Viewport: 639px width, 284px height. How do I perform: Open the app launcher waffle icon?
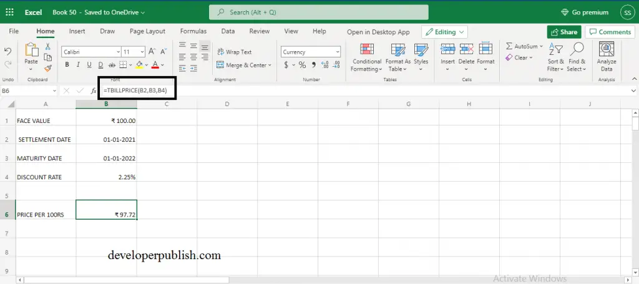(x=9, y=12)
